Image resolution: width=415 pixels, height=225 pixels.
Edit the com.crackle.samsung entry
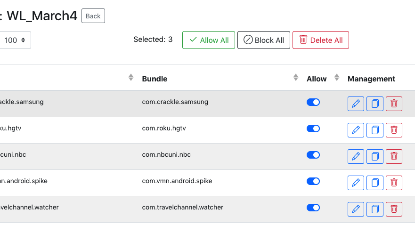(356, 104)
